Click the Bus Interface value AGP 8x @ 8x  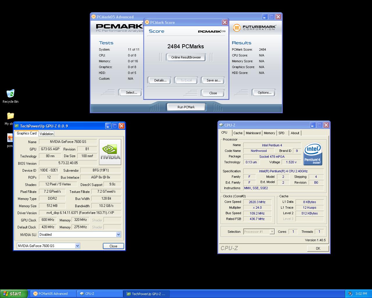[x=101, y=177]
